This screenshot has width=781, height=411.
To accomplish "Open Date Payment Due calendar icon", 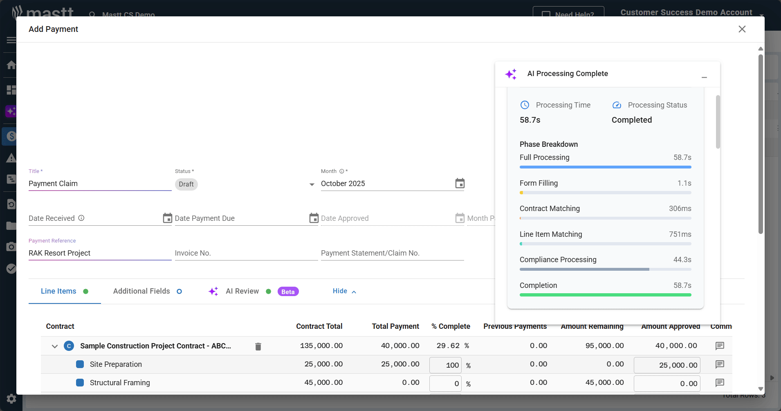I will [314, 218].
